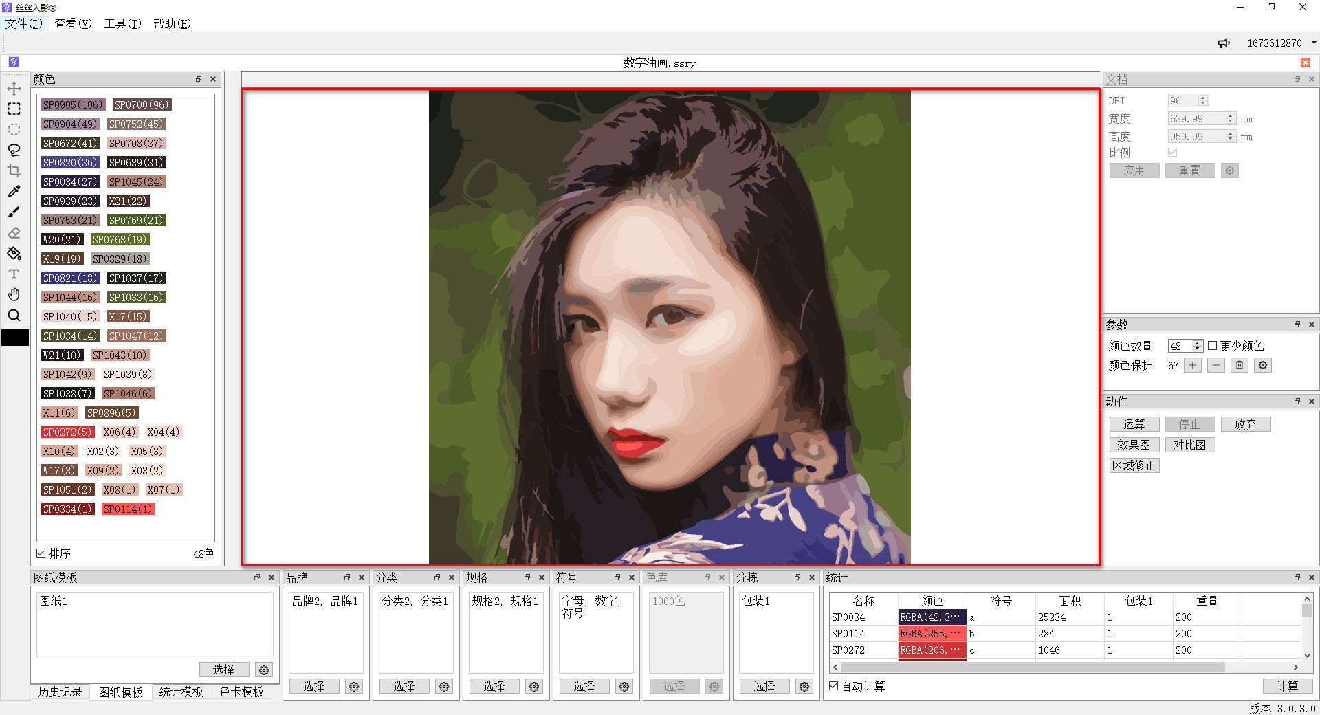Screen dimensions: 1320x715
Task: Switch to the 色卡模板 tab
Action: click(241, 692)
